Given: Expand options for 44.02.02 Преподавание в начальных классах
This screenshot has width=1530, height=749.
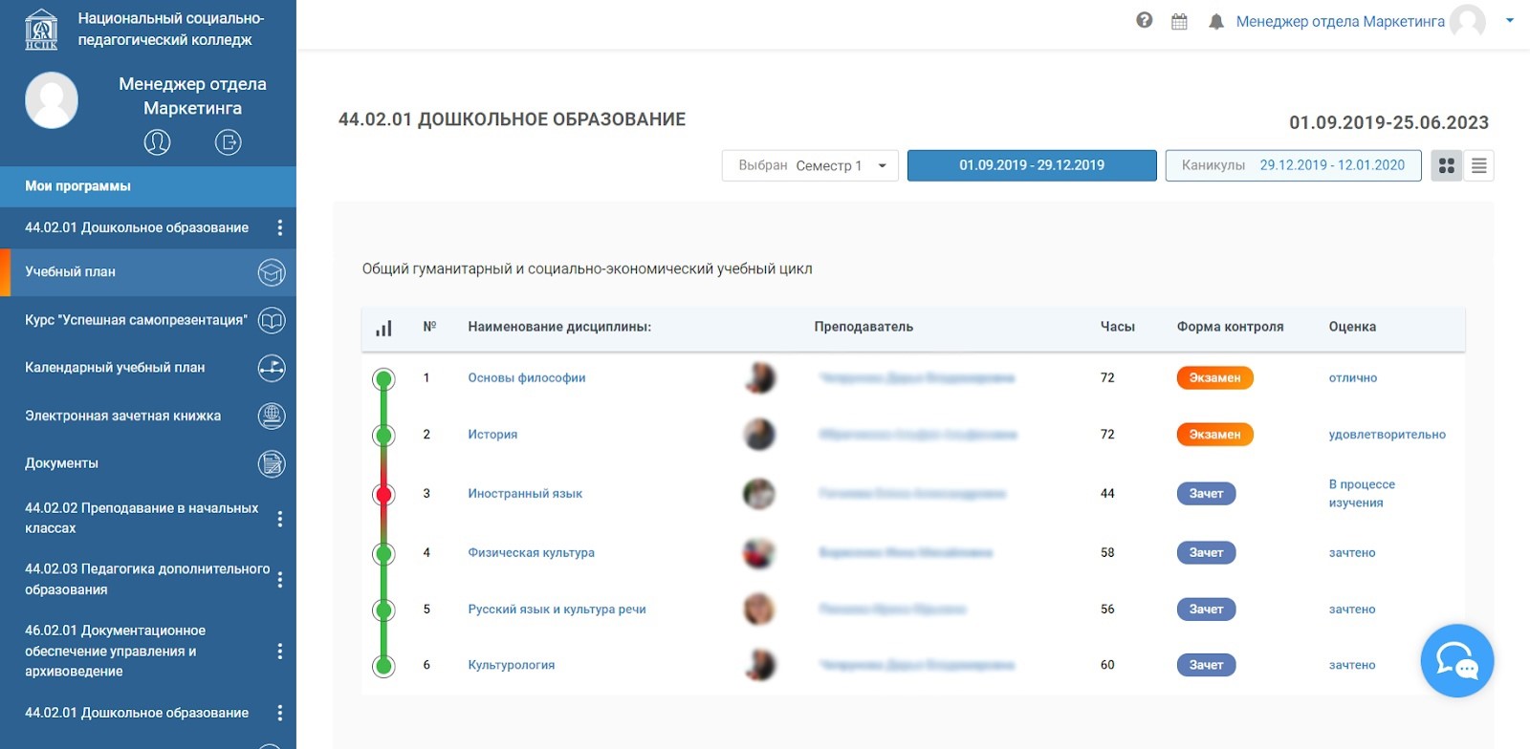Looking at the screenshot, I should click(279, 519).
